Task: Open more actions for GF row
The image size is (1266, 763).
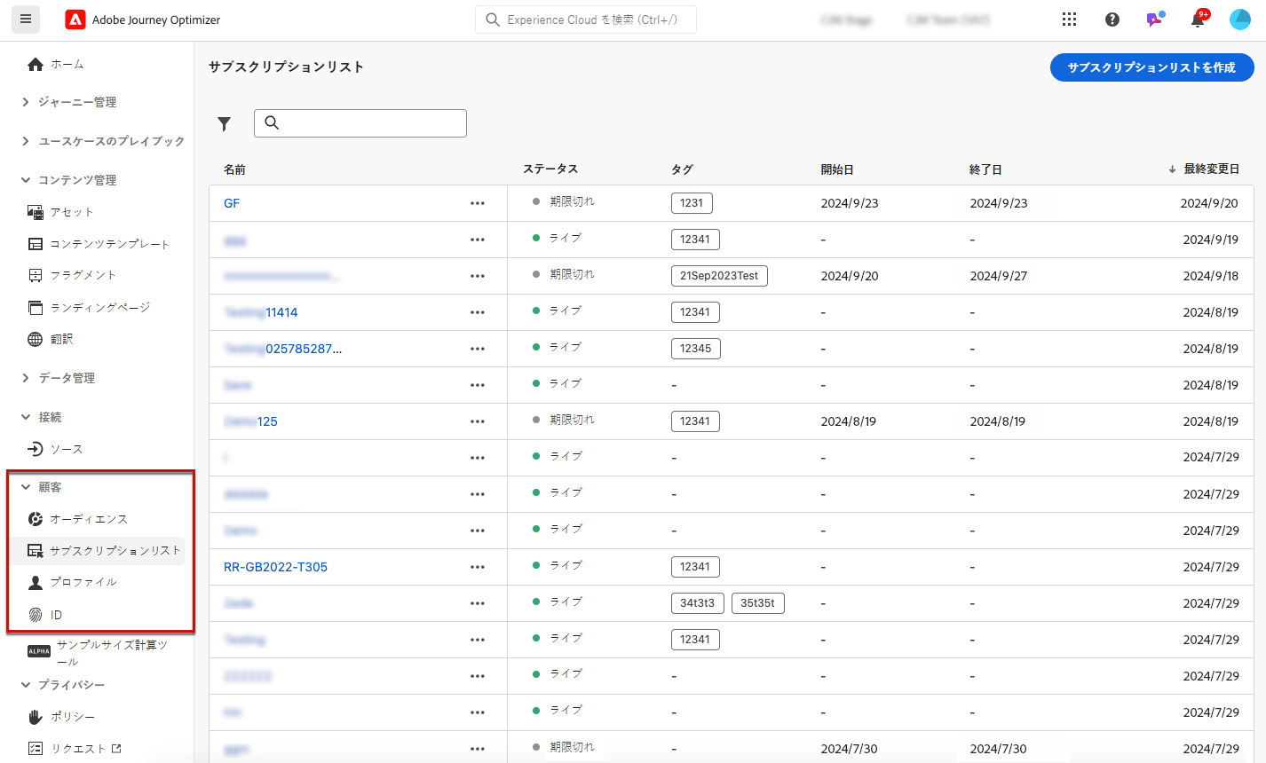Action: [478, 203]
